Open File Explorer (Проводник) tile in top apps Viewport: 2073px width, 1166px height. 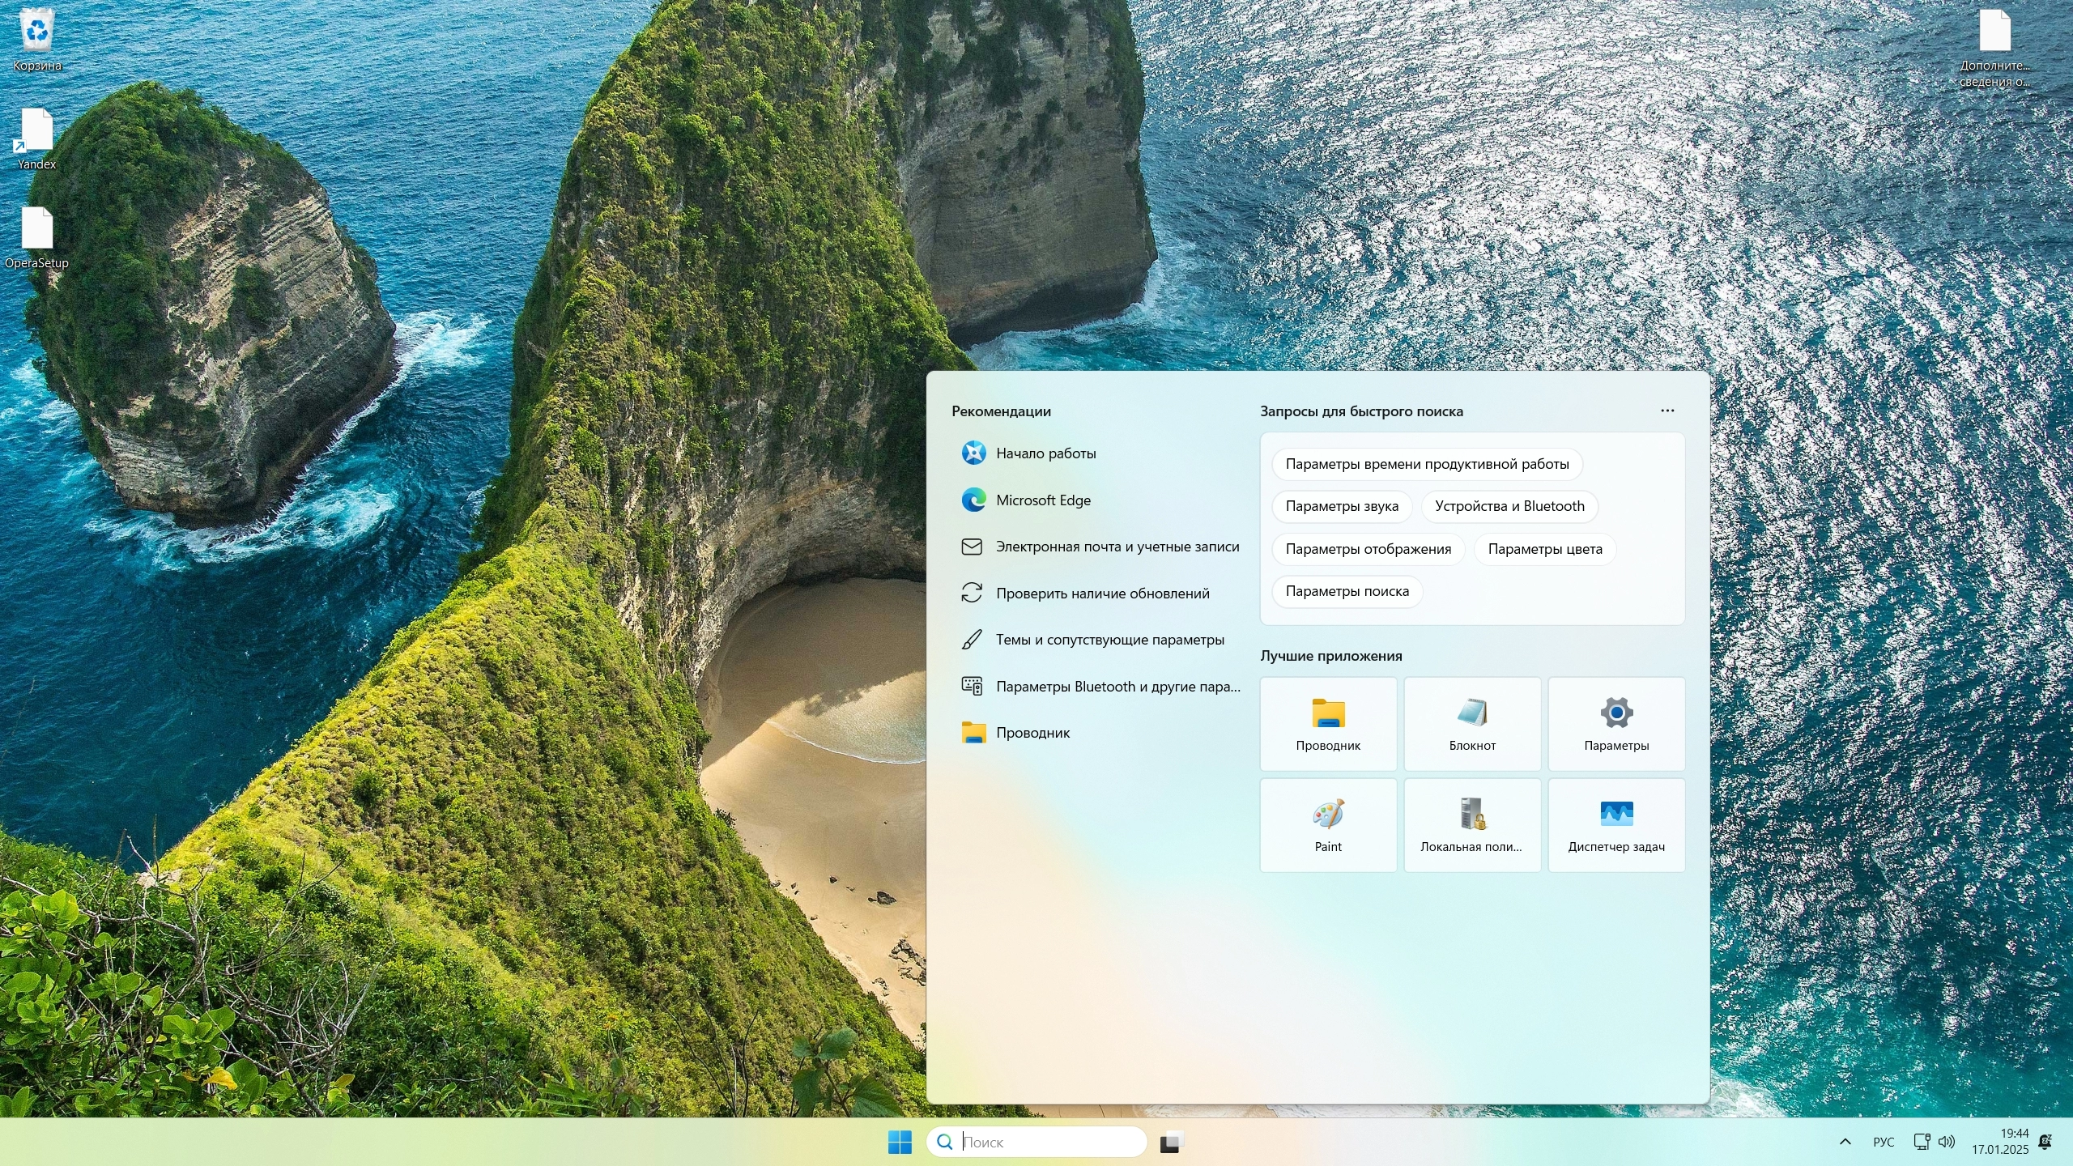point(1328,723)
